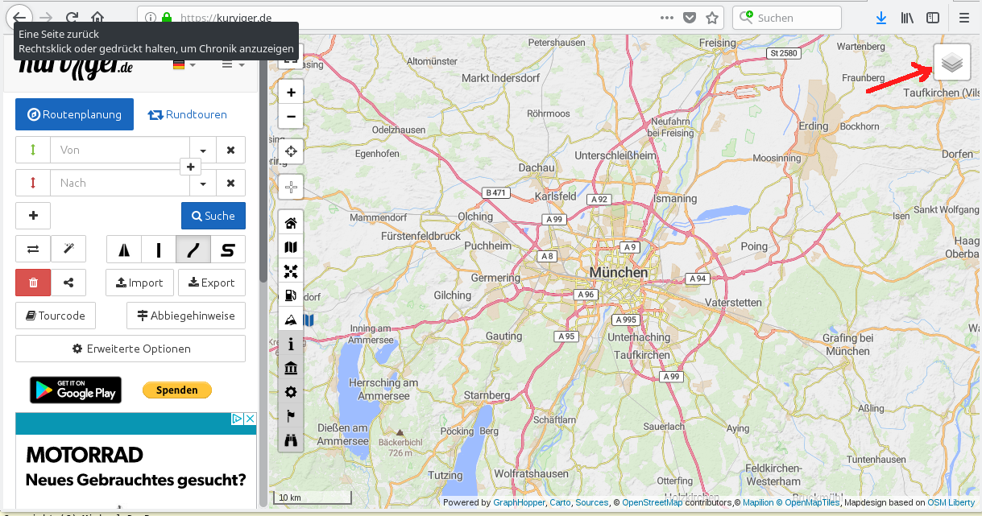The image size is (982, 516).
Task: Click into the Nach destination input
Action: click(120, 183)
